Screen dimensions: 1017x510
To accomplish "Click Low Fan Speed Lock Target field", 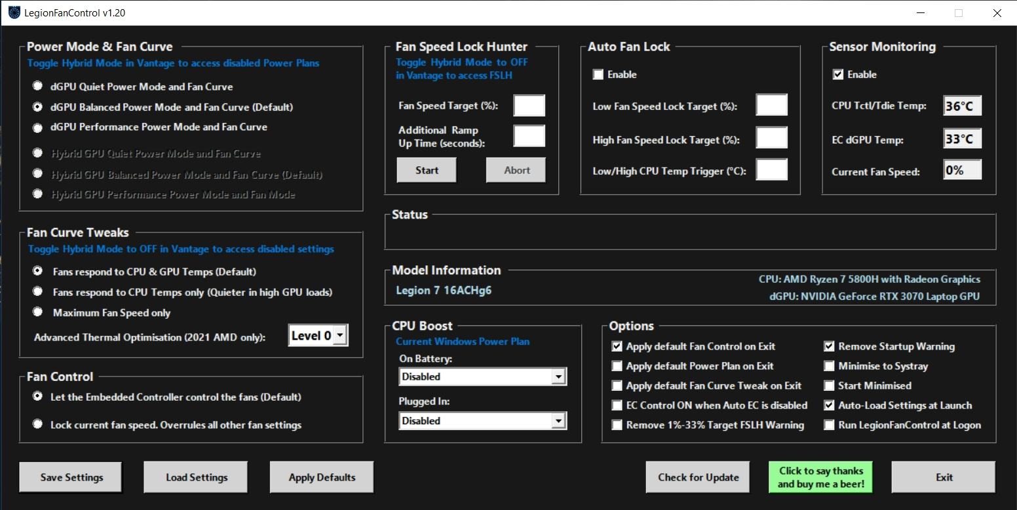I will (x=771, y=105).
